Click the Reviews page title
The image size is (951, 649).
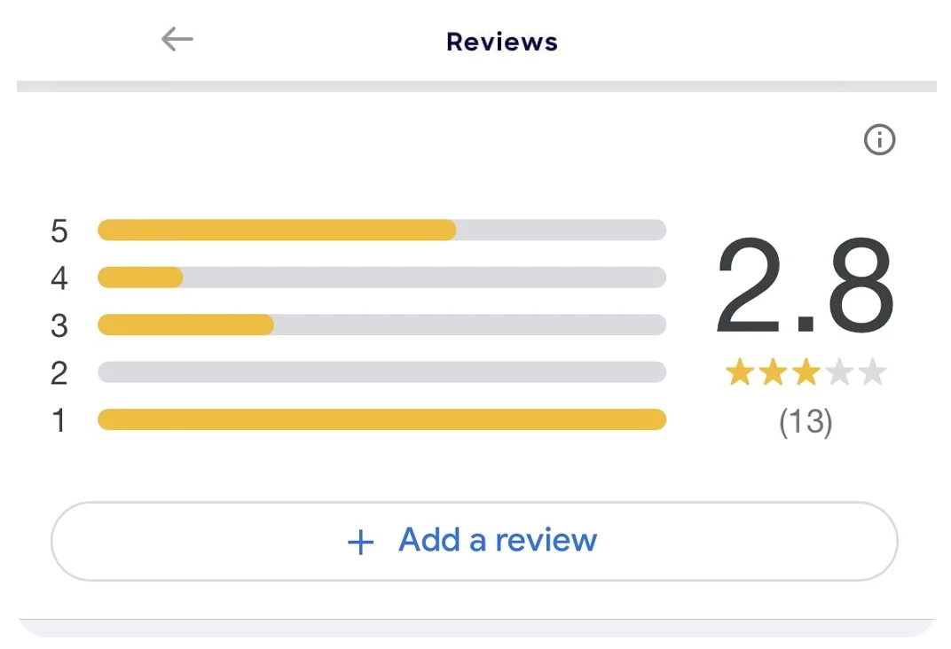501,42
